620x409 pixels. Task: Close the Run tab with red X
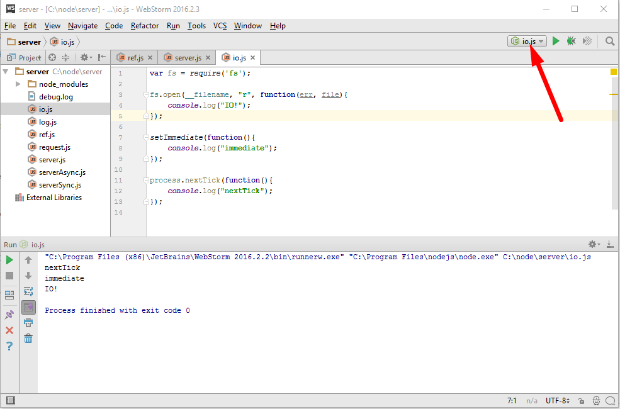[x=9, y=330]
